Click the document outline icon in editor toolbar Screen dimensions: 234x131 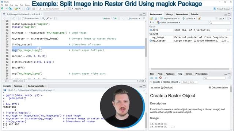pyautogui.click(x=144, y=18)
